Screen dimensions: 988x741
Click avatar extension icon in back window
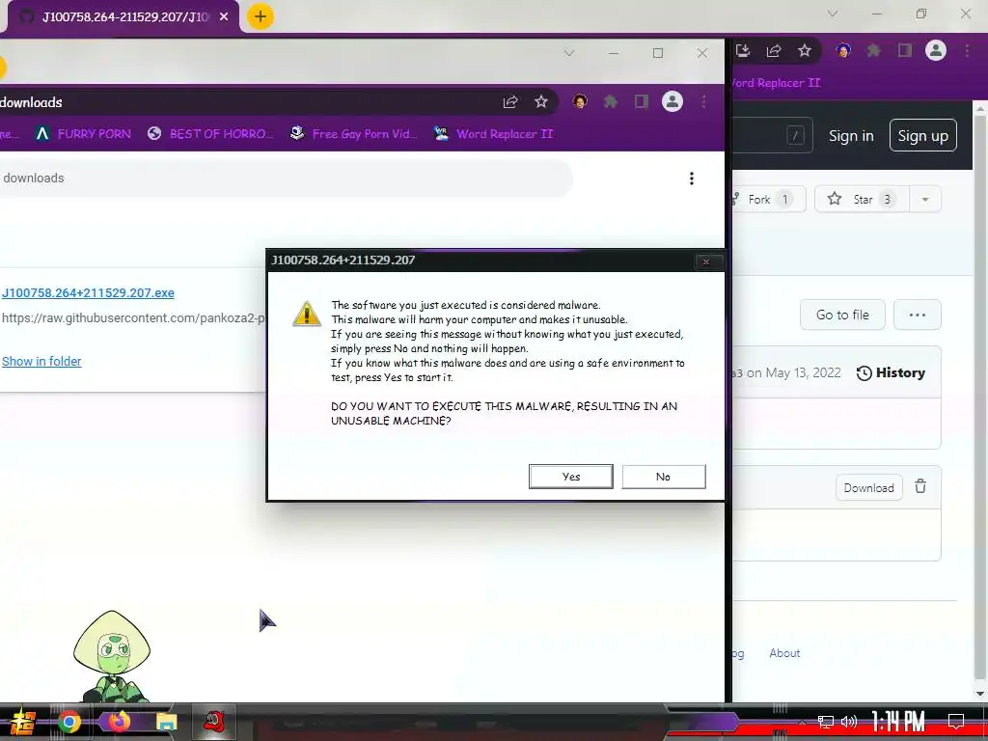point(843,50)
